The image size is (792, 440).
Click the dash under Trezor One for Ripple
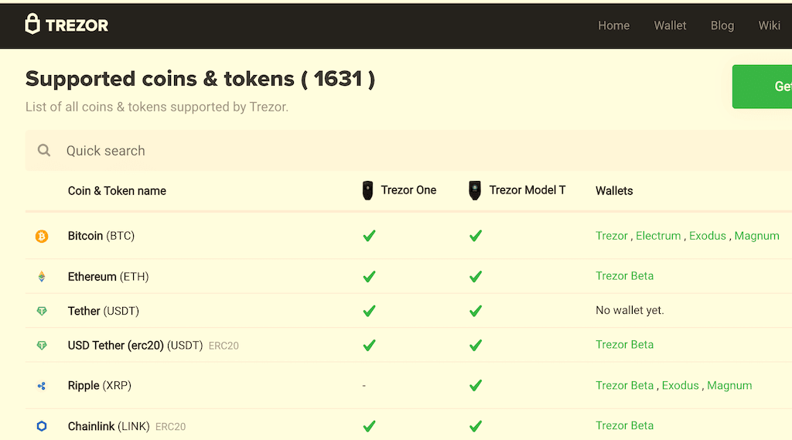click(x=364, y=386)
